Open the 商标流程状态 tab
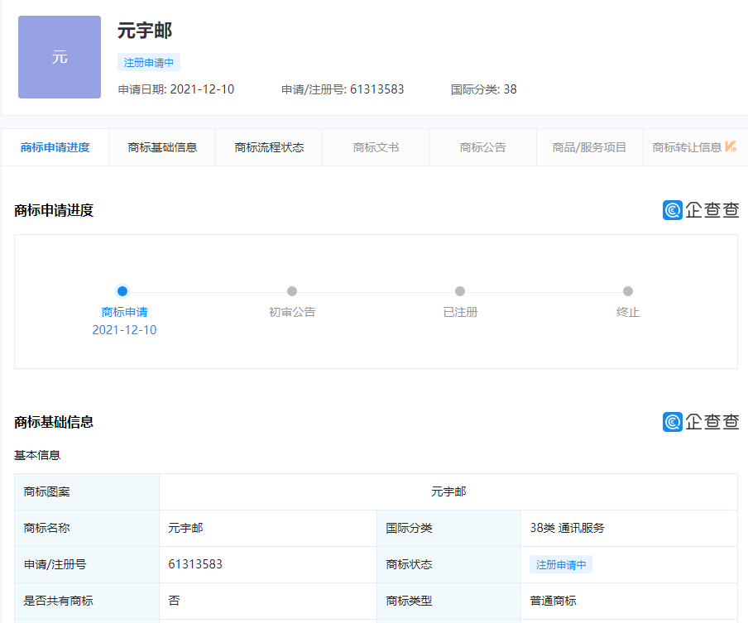This screenshot has height=623, width=748. coord(269,147)
